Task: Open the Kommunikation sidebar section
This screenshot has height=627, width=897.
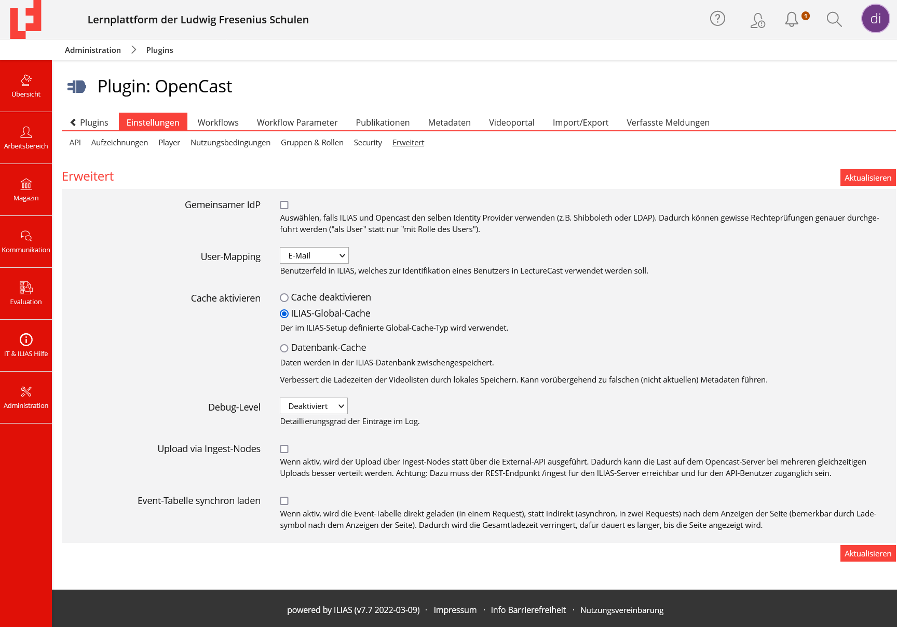Action: (26, 241)
